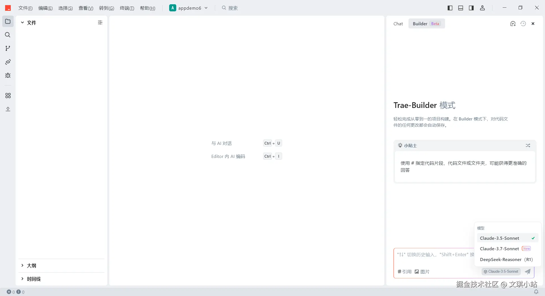Click the top 搜索 search box

click(230, 8)
